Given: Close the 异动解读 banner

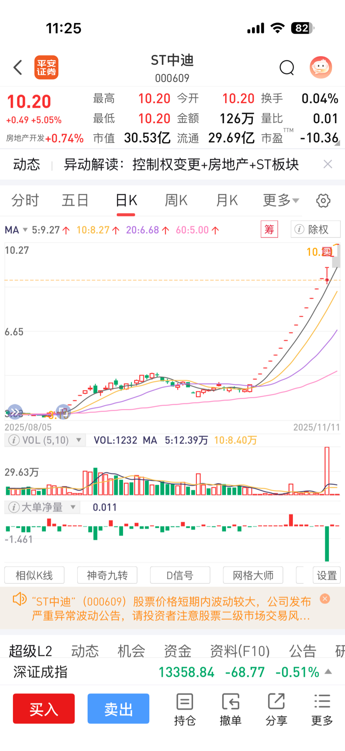Looking at the screenshot, I should tap(328, 164).
